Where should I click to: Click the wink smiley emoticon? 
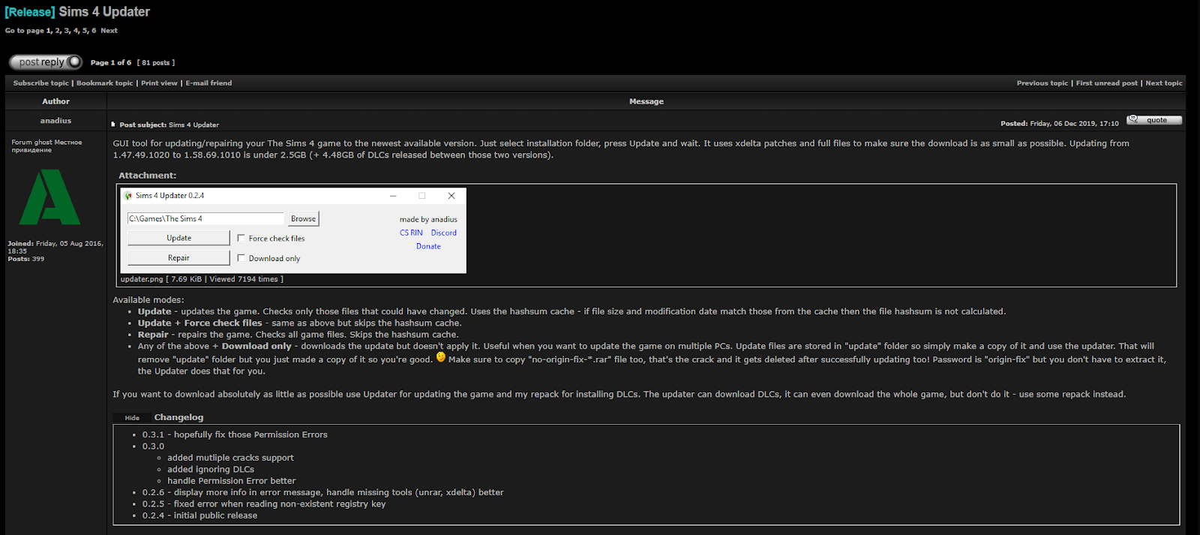coord(441,357)
